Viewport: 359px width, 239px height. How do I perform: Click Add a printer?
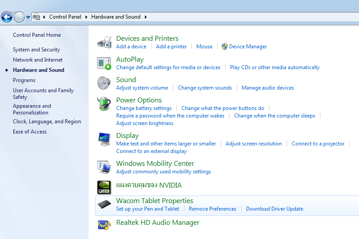click(x=171, y=47)
